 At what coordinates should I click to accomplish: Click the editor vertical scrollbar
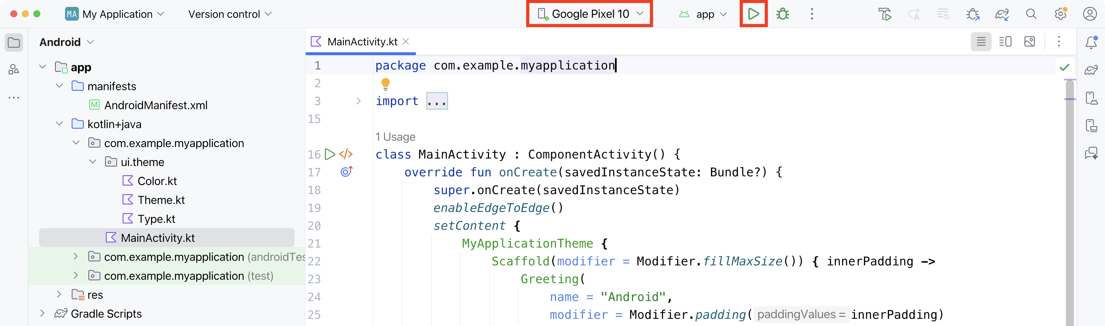tap(1070, 193)
